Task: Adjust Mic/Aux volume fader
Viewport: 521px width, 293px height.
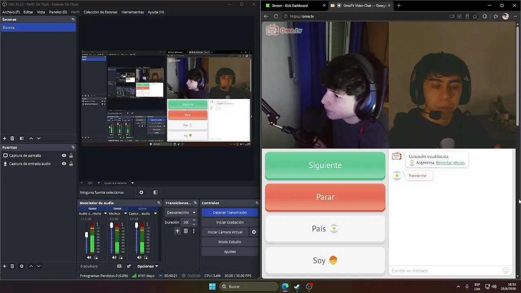Action: 112,225
